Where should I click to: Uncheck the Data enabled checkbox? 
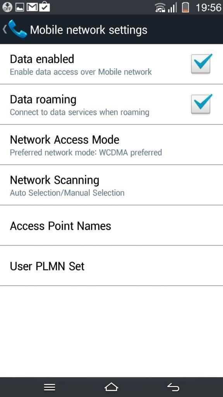pyautogui.click(x=201, y=64)
